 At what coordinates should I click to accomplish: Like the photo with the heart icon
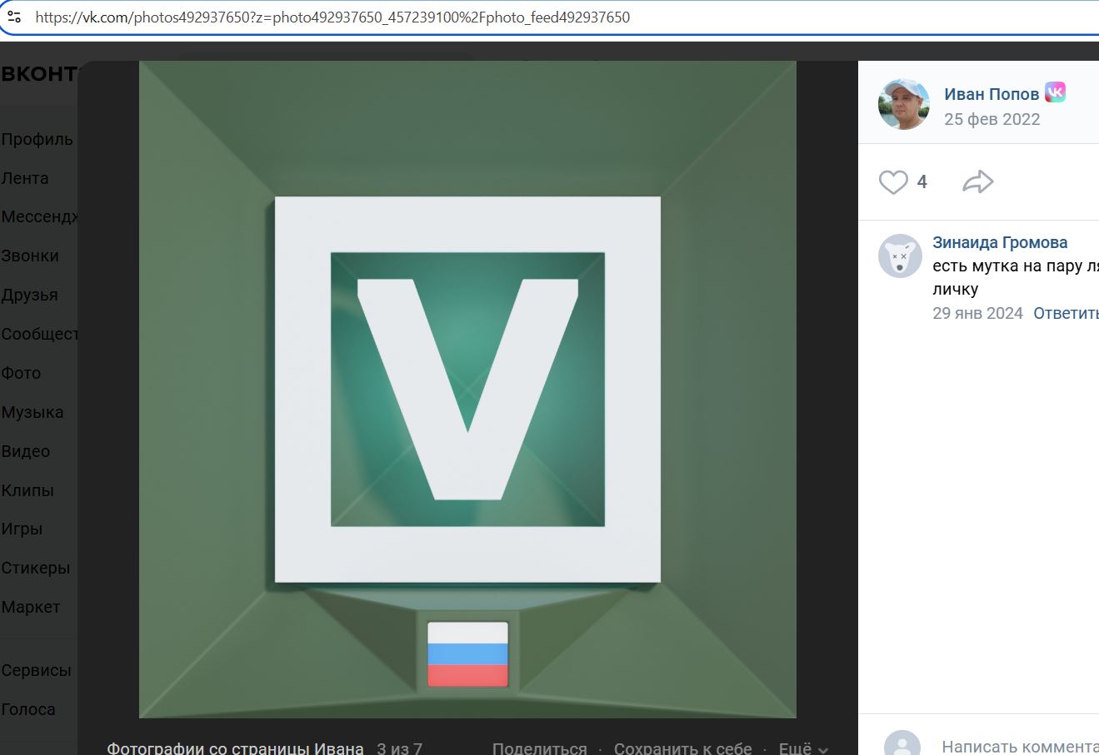(x=893, y=182)
